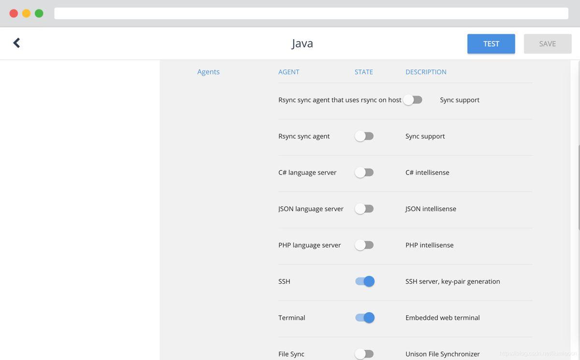This screenshot has height=360, width=580.
Task: Enable the File Sync toggle
Action: click(364, 354)
